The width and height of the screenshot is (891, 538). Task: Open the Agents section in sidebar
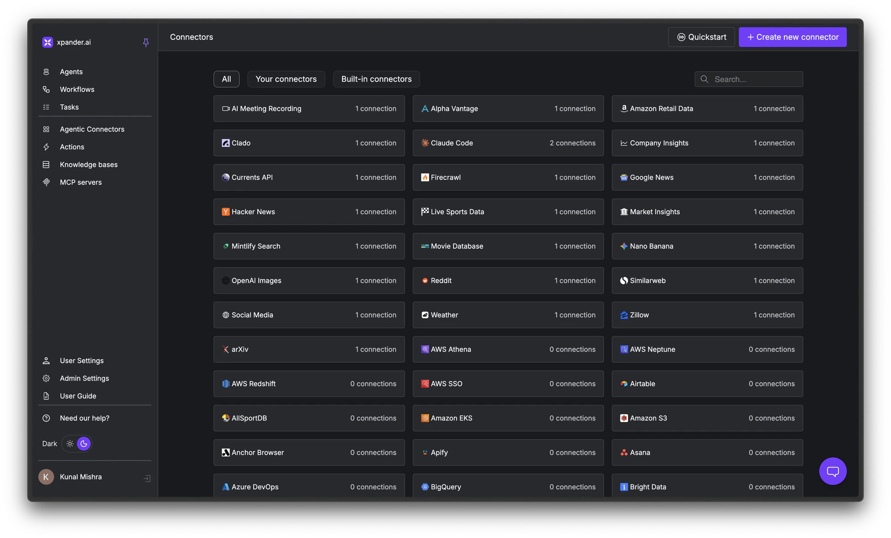pos(71,71)
